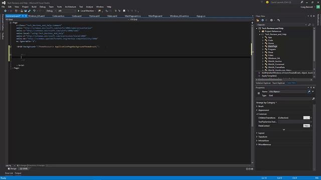
Task: Click the New button for DataContext
Action: 306,125
